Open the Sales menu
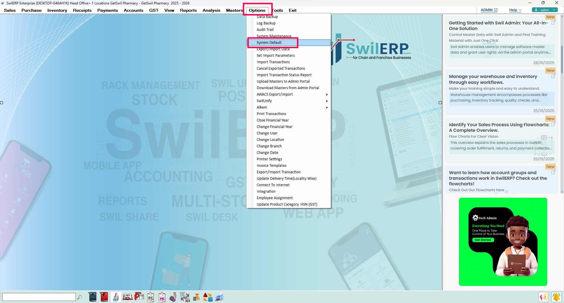Viewport: 564px width, 303px height. coord(10,10)
